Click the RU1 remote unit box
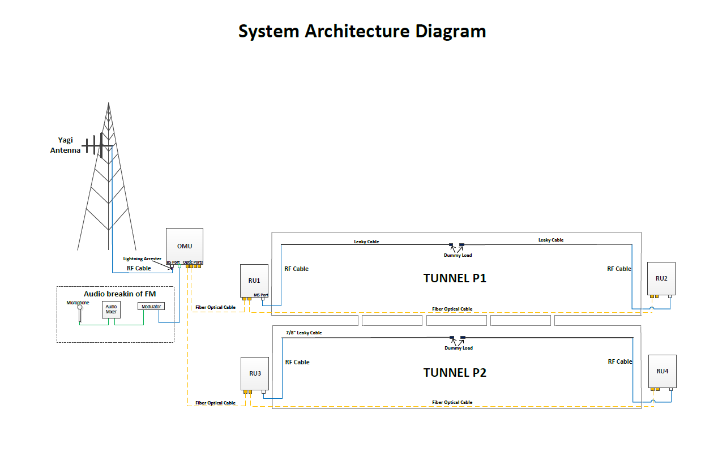Image resolution: width=718 pixels, height=465 pixels. click(x=254, y=281)
